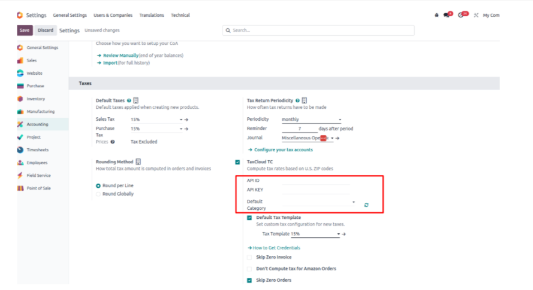Screen dimensions: 533x290
Task: Click the help icon next to Default Taxes
Action: [x=129, y=101]
